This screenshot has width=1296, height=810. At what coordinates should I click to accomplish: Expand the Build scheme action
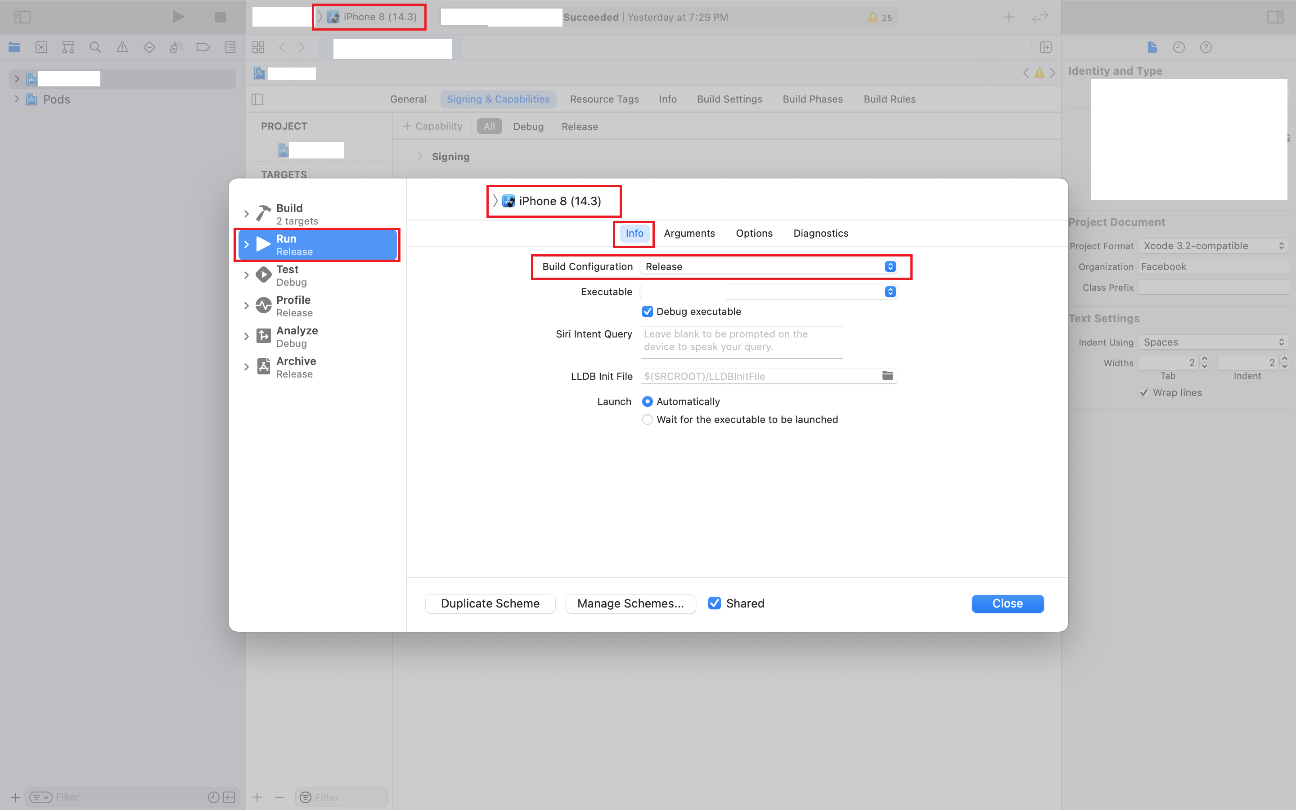point(246,214)
